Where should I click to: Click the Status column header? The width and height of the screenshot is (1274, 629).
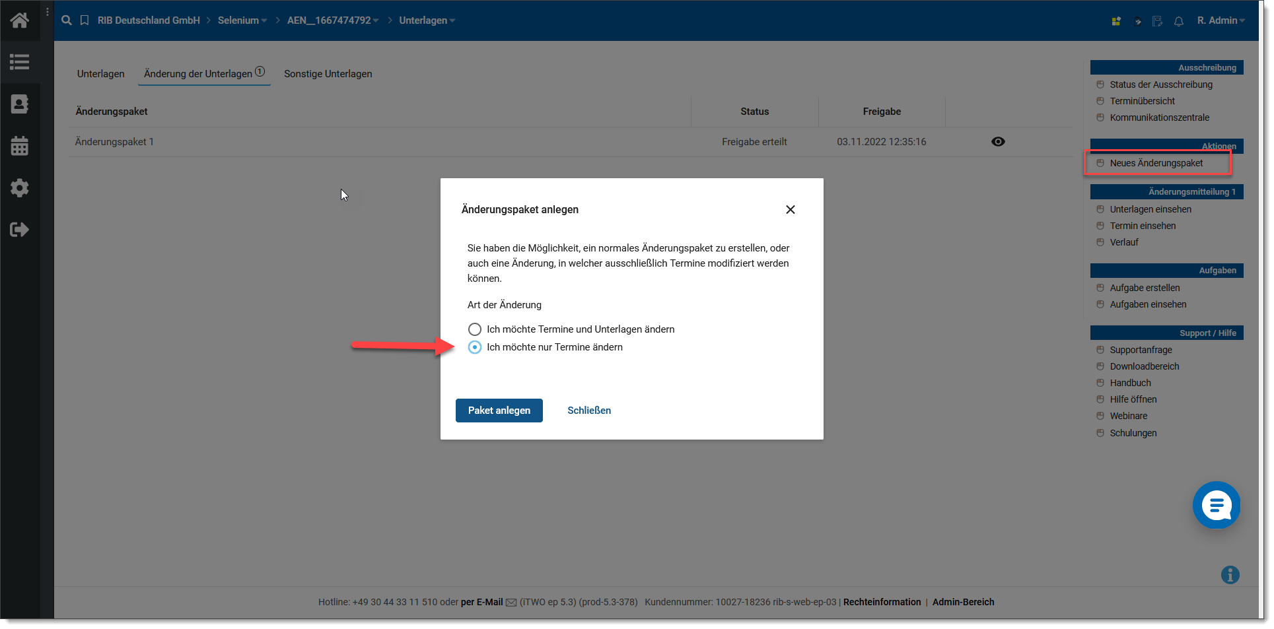(x=754, y=112)
